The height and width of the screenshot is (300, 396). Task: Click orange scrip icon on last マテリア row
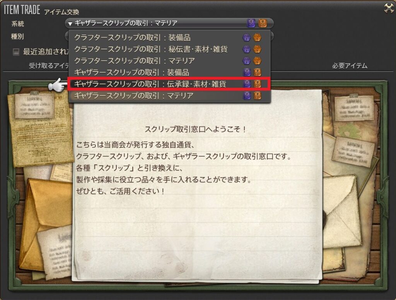(257, 95)
